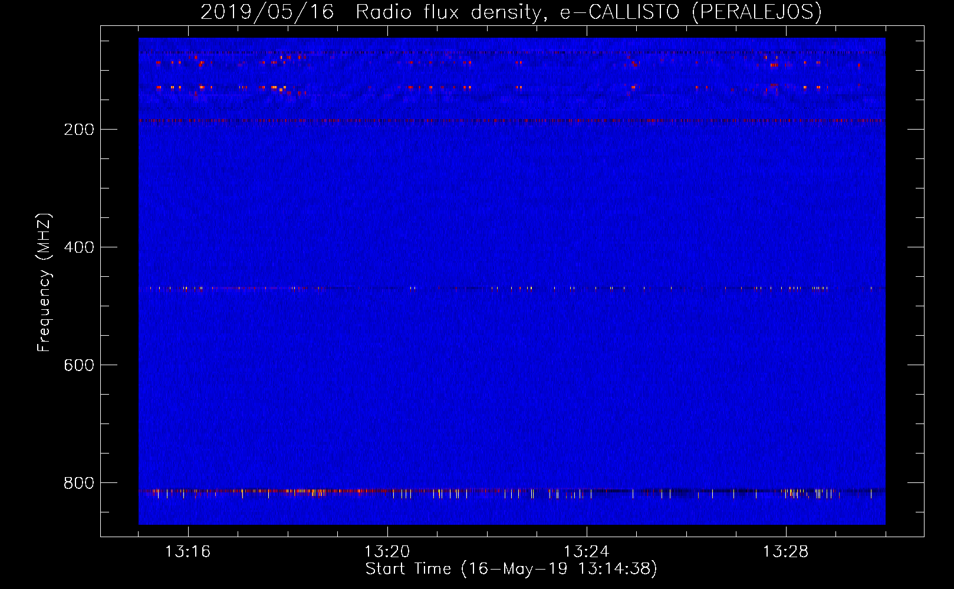Click the plot title "Radio flux density, e-CALLISTO (PERALEJOS)"
This screenshot has width=954, height=589.
click(588, 12)
